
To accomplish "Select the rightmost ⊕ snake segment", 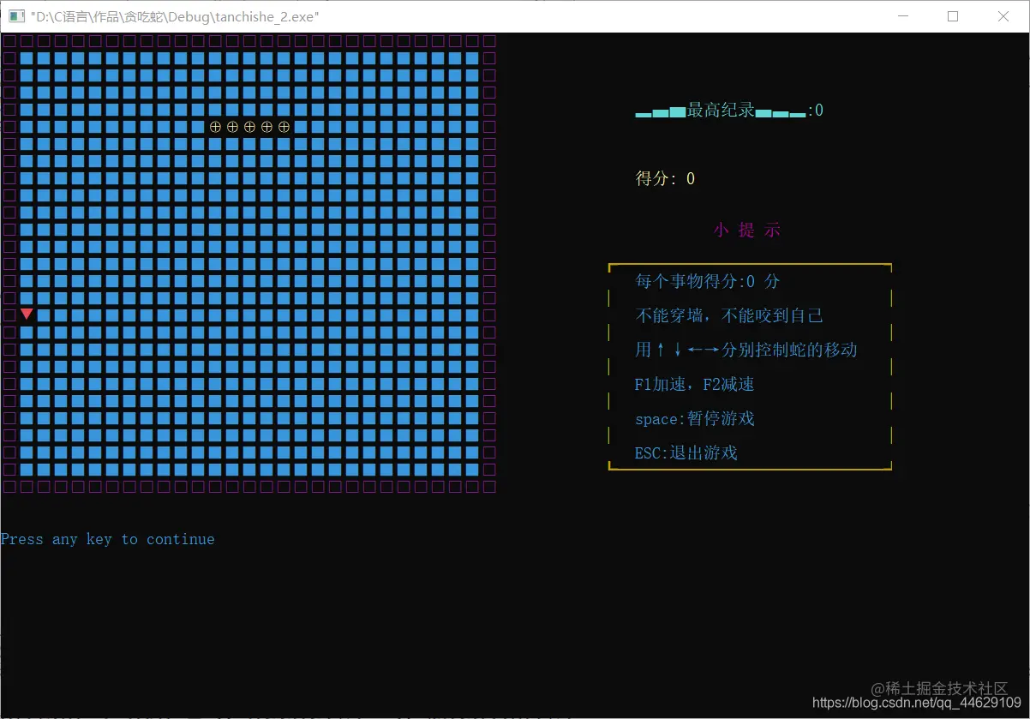I will [x=284, y=126].
